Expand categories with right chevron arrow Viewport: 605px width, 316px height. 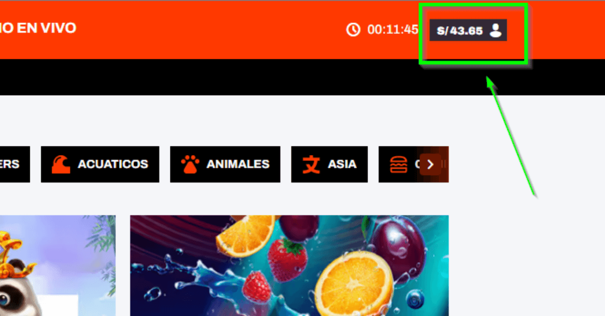pos(430,164)
